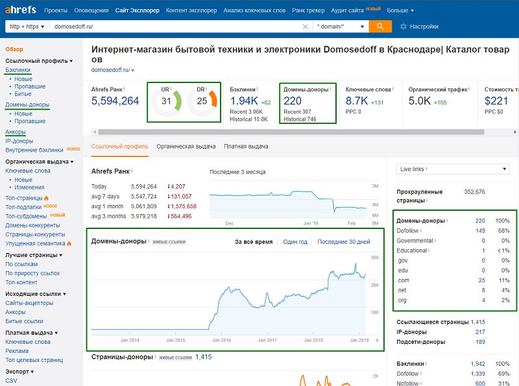Open the http + https protocol dropdown

tap(27, 27)
